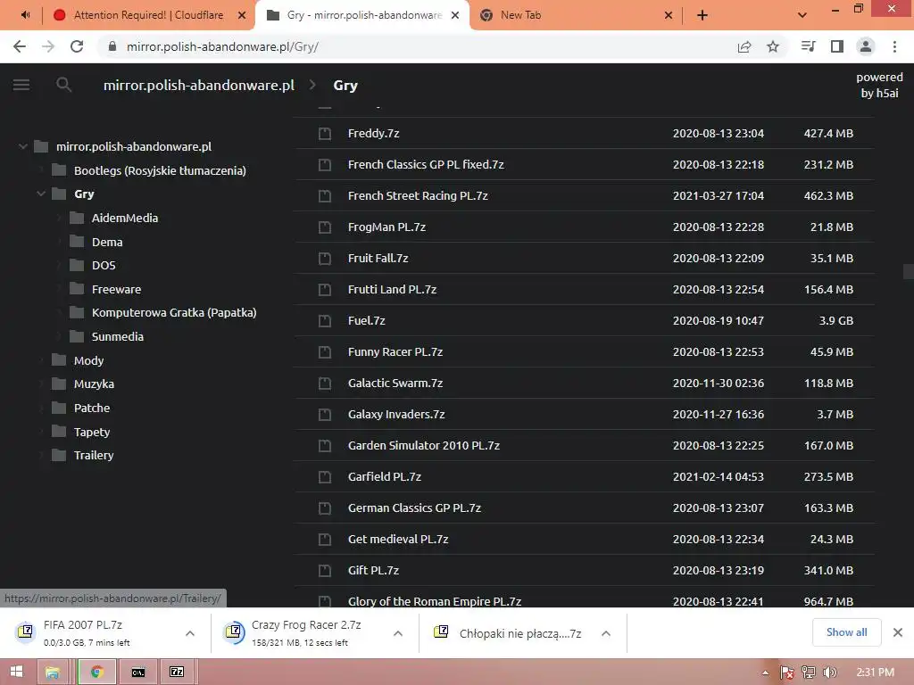
Task: Click the page vertical scrollbar thumb
Action: [908, 272]
